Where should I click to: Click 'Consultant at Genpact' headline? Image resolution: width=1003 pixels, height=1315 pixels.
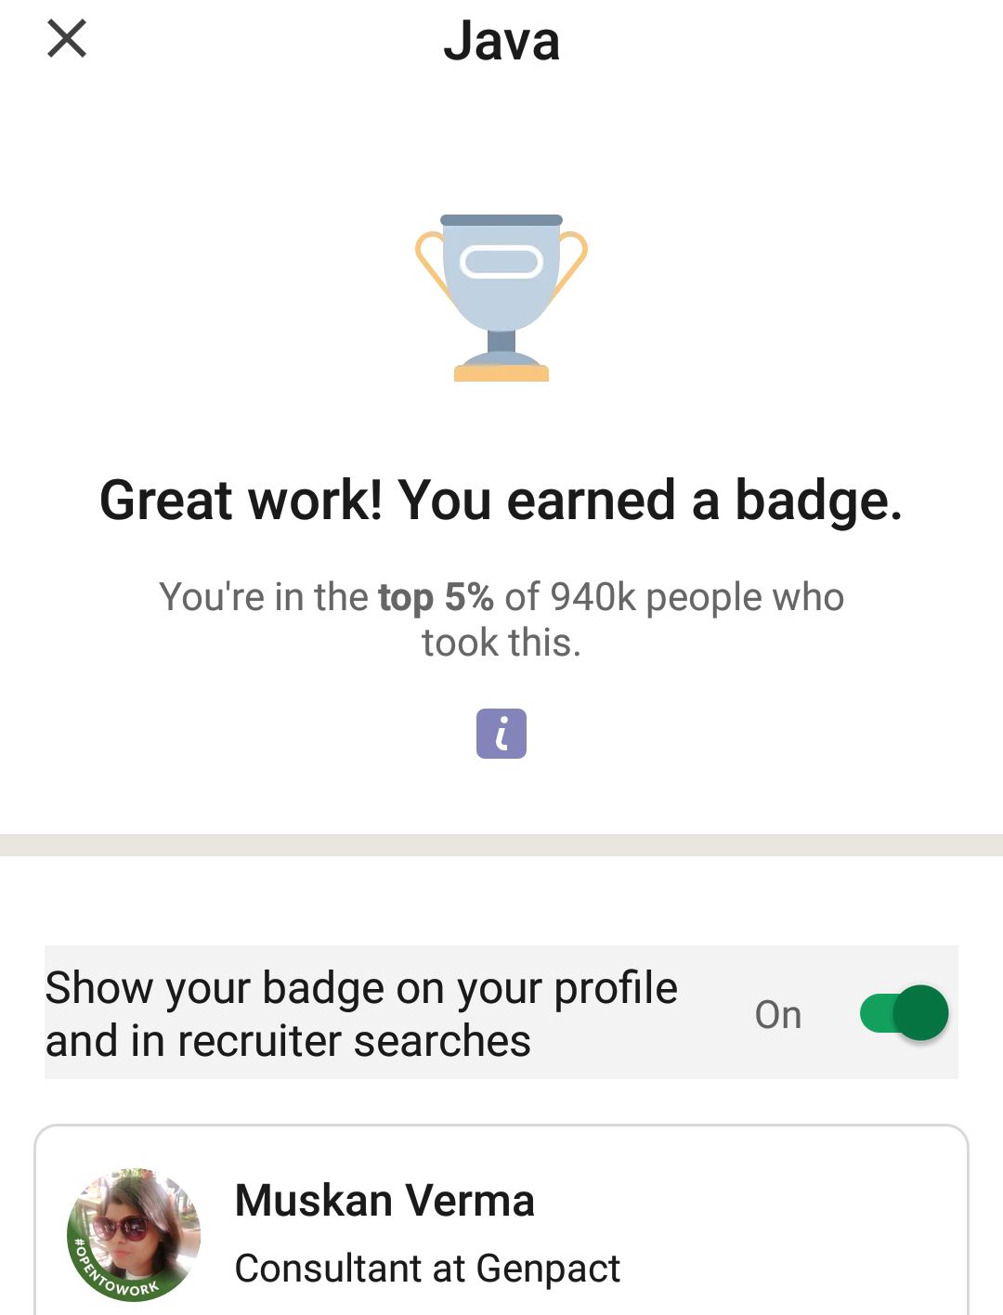coord(427,1268)
